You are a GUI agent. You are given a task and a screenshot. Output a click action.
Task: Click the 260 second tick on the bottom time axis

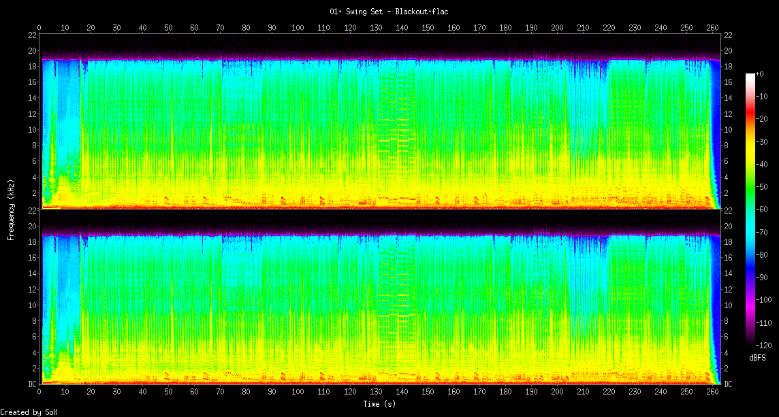coord(712,392)
